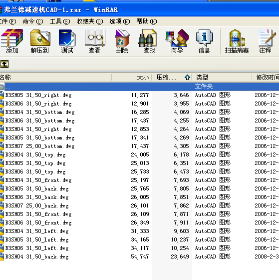The width and height of the screenshot is (279, 280).
Task: Select B3SH05 31,50_top.dwg
Action: pyautogui.click(x=35, y=163)
